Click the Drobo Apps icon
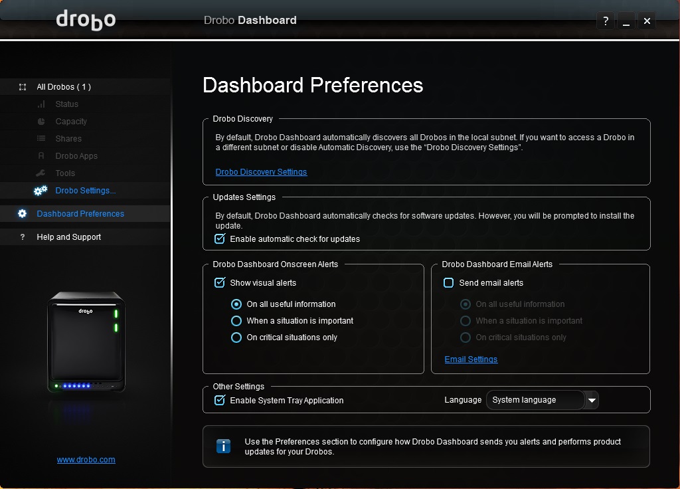The height and width of the screenshot is (489, 680). (x=41, y=155)
